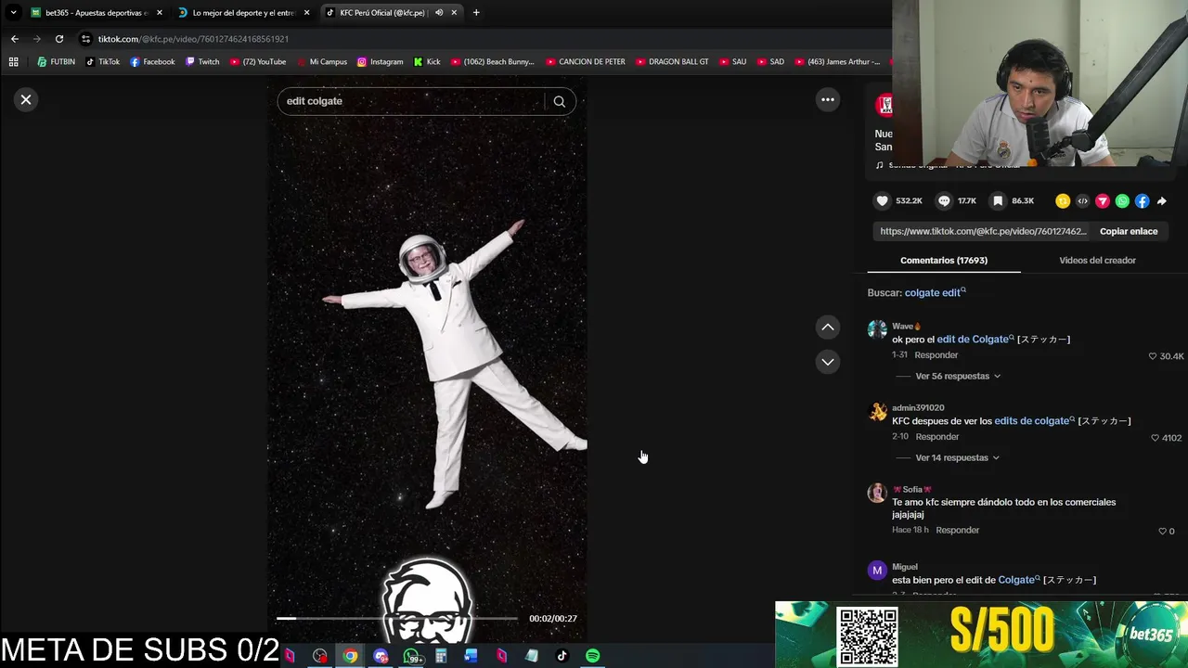Open the TikTok app in the taskbar
1188x668 pixels.
(562, 656)
